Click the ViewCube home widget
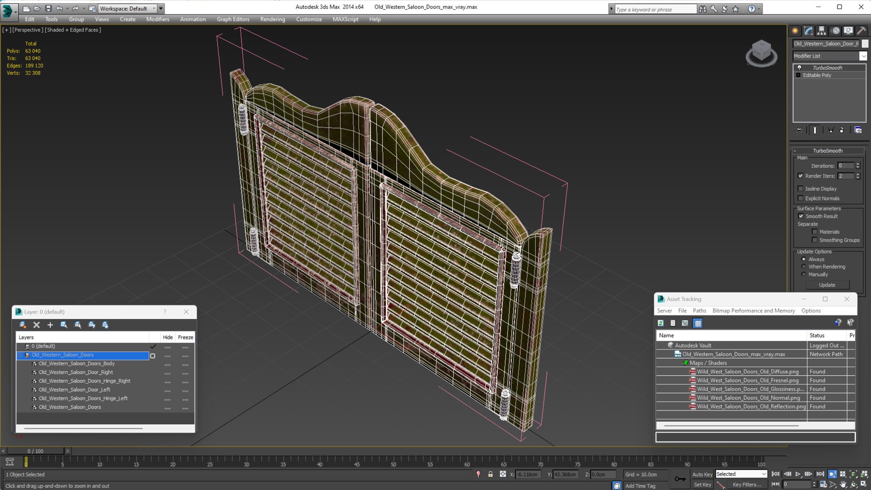The width and height of the screenshot is (871, 490). coord(761,53)
